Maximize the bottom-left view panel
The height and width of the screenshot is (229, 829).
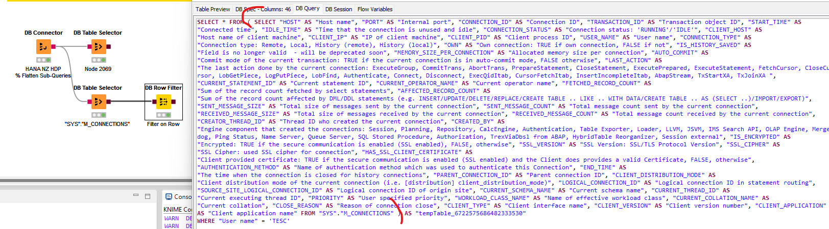148,196
